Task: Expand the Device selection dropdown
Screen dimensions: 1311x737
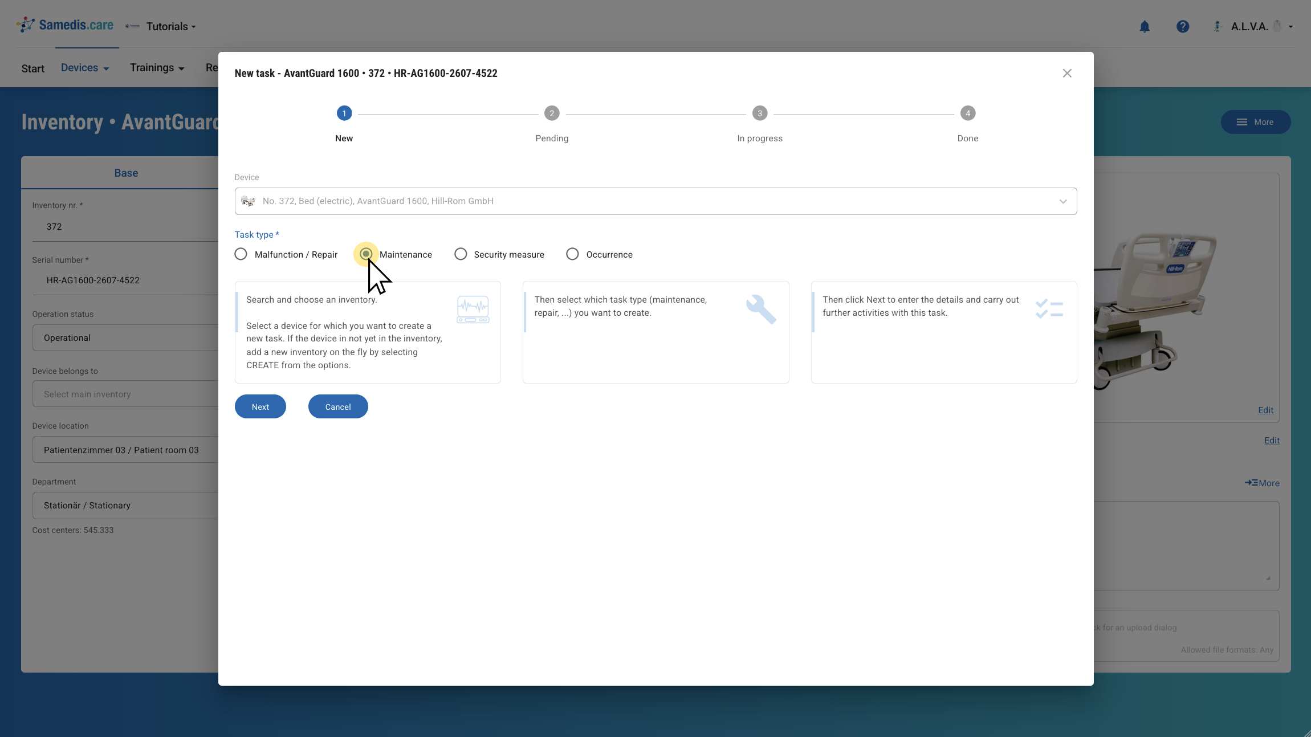Action: [1063, 201]
